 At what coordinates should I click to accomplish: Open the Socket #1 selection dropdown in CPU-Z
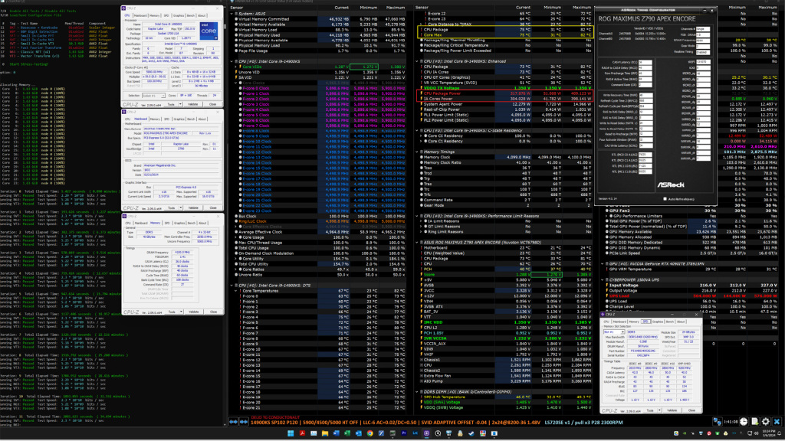(x=163, y=95)
